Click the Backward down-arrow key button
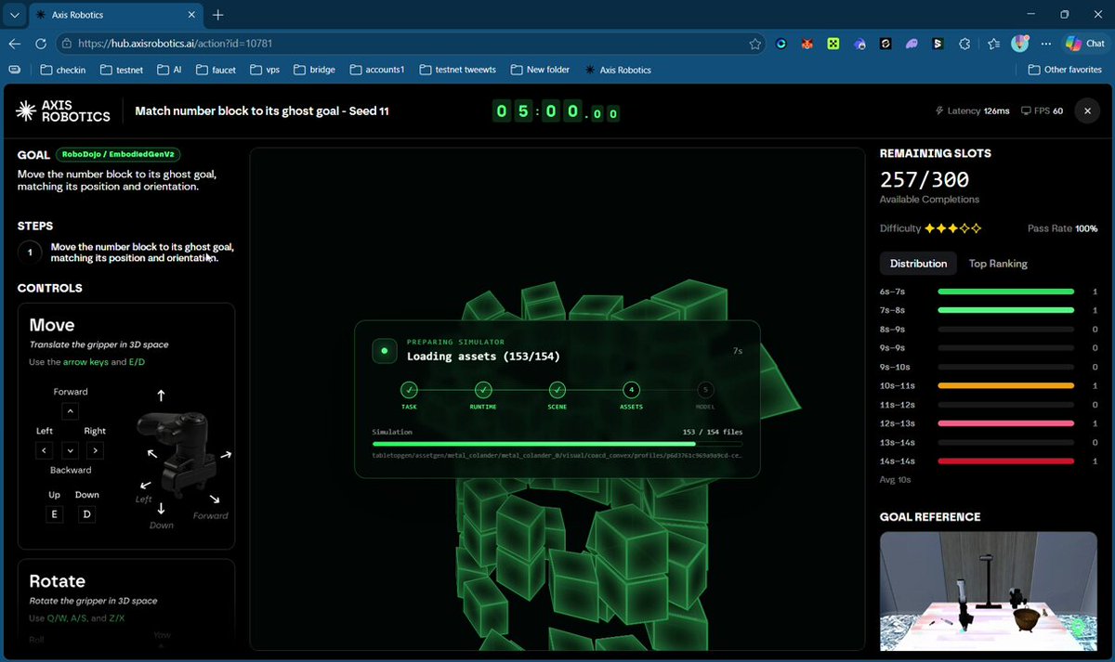 point(71,450)
